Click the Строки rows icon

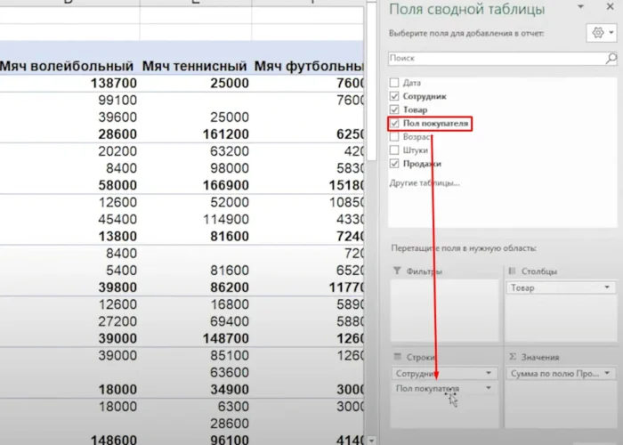pos(397,357)
